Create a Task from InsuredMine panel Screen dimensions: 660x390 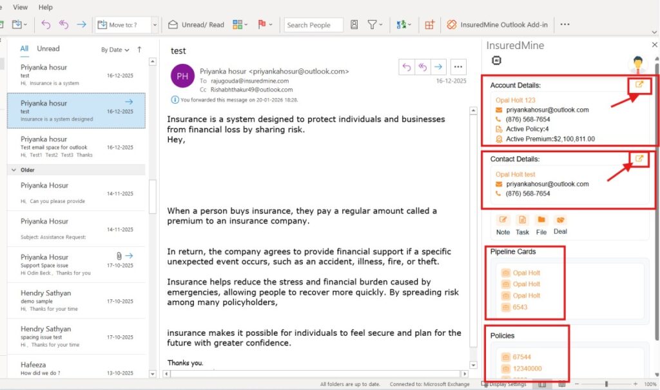click(522, 220)
